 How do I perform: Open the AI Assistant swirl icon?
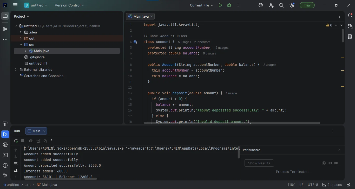click(x=261, y=5)
